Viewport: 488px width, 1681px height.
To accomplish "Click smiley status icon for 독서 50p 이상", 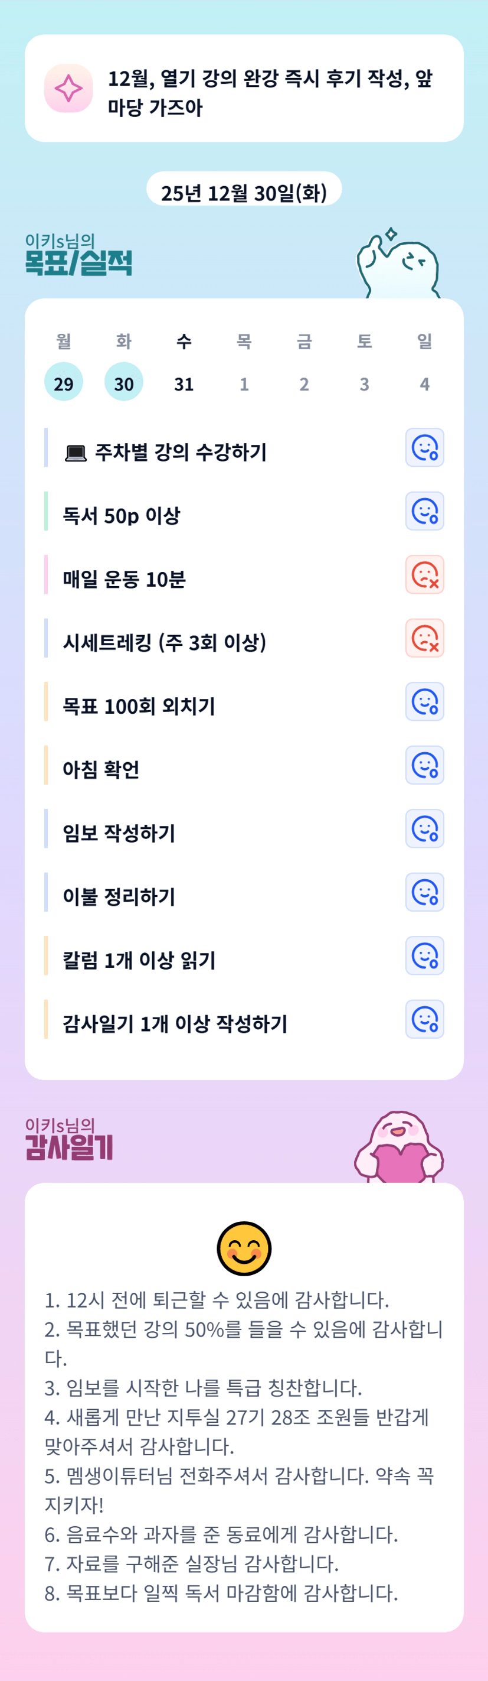I will (424, 511).
